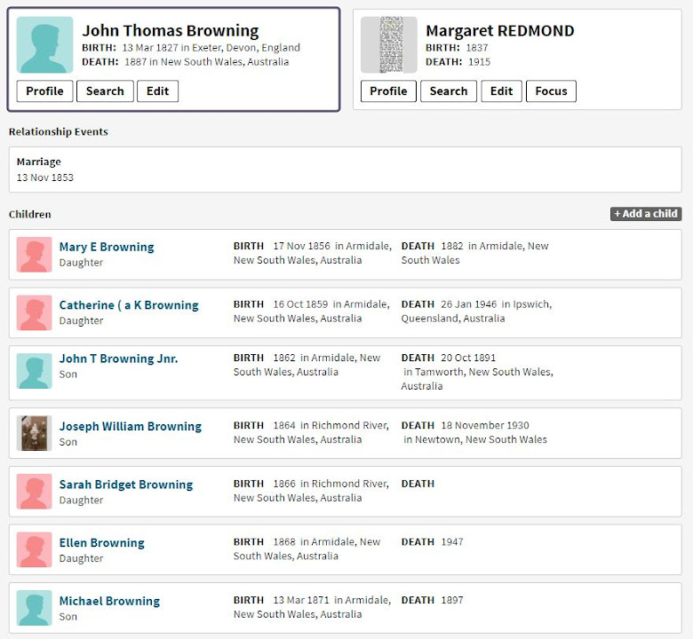Click Sarah Bridget Browning's pink avatar icon
693x639 pixels.
[34, 492]
